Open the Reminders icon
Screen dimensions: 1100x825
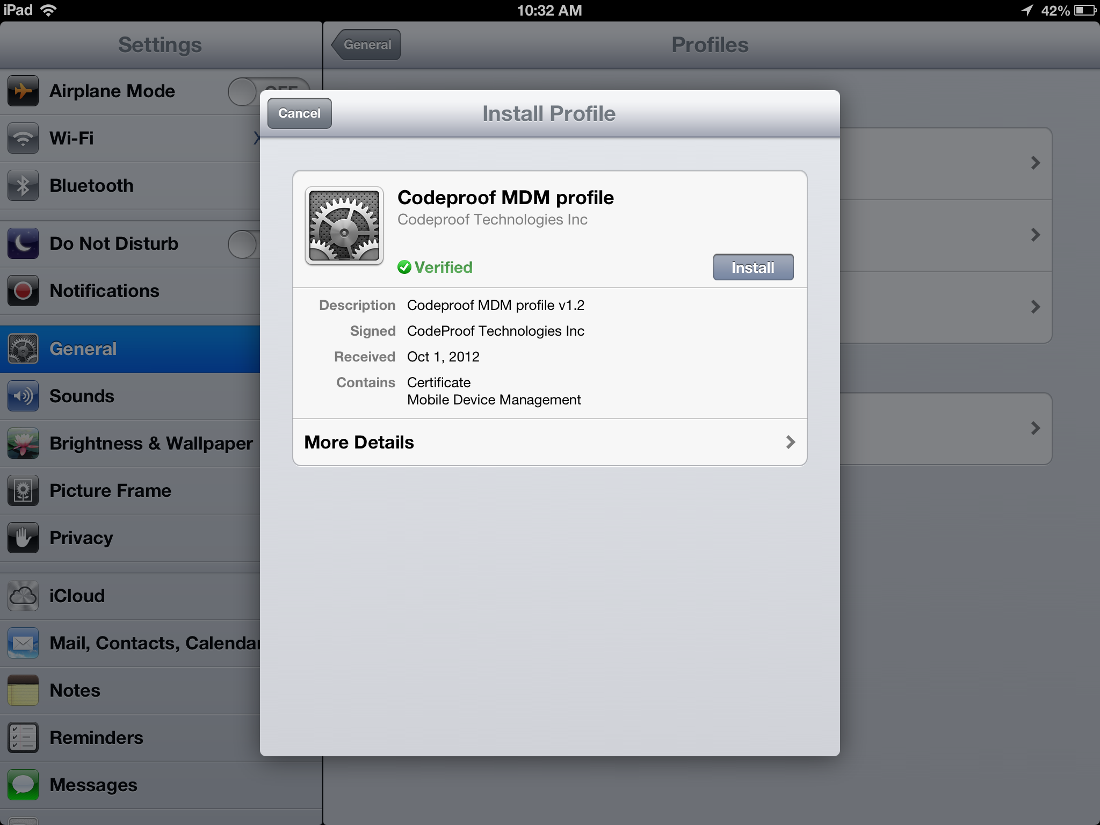tap(23, 737)
